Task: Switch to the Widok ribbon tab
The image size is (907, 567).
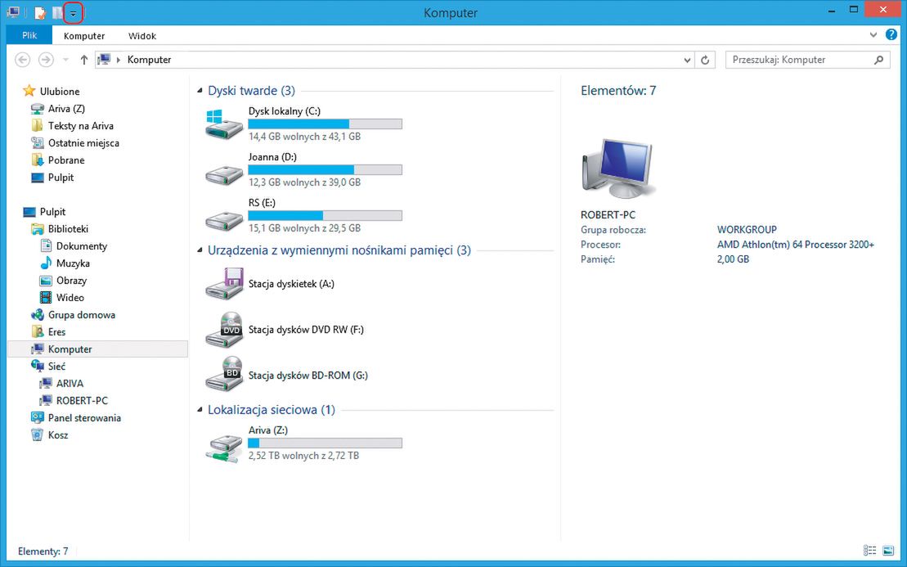Action: (x=142, y=36)
